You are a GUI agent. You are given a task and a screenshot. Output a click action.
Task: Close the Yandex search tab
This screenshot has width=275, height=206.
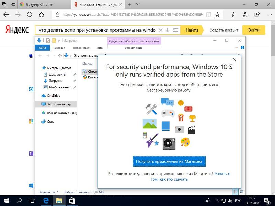121,4
